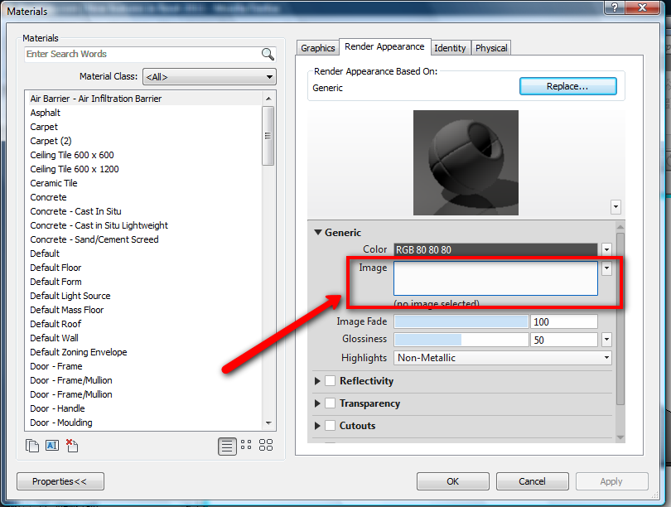The width and height of the screenshot is (671, 507).
Task: Click the Image selection box
Action: pos(495,278)
